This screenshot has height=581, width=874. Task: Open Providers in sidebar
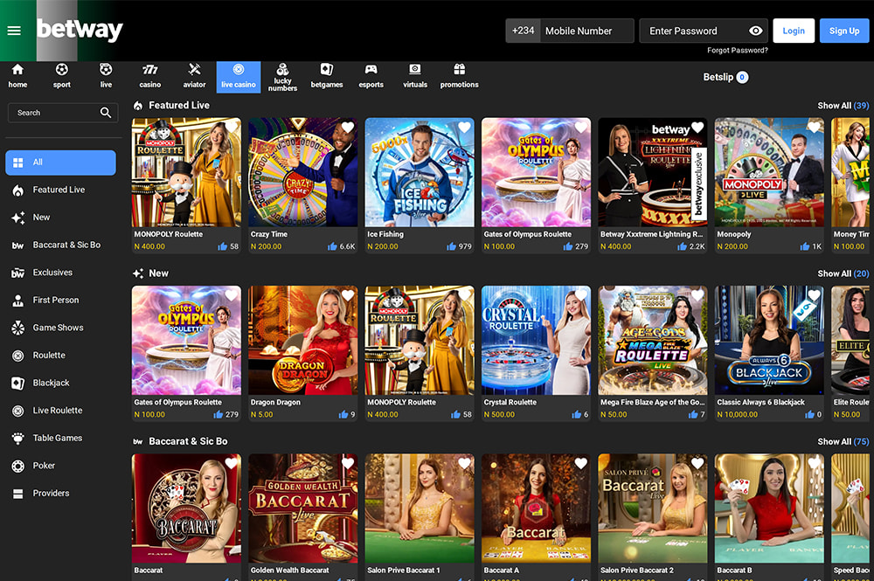(61, 493)
